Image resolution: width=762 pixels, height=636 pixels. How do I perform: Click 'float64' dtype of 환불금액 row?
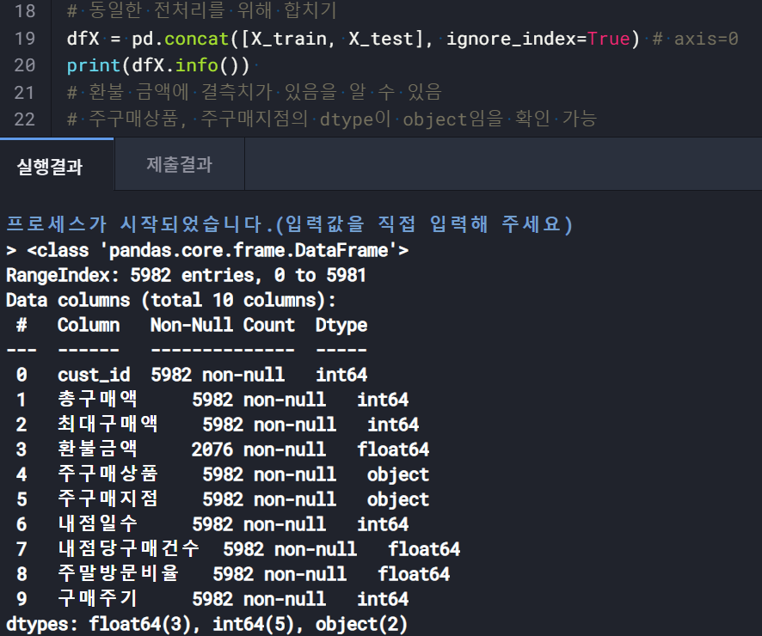[393, 449]
